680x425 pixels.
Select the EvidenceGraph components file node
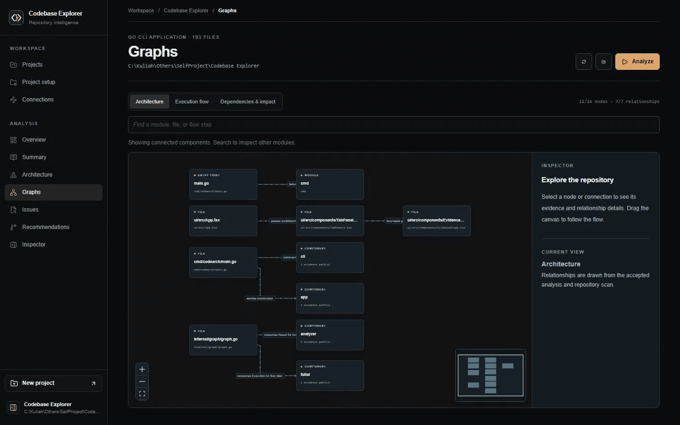pyautogui.click(x=437, y=221)
